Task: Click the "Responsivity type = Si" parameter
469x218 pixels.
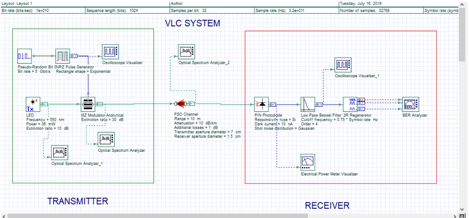Action: 275,120
